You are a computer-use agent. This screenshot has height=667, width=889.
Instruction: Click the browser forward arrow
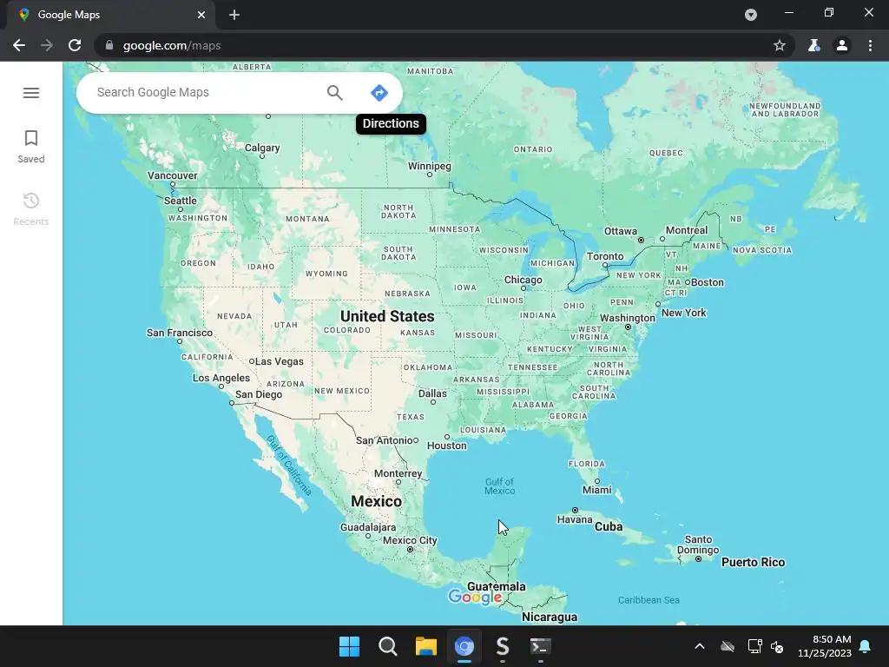[x=47, y=45]
